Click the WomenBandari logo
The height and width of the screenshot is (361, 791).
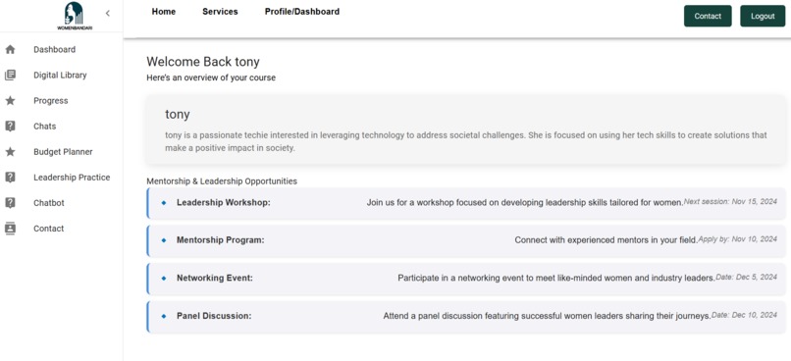pos(75,16)
